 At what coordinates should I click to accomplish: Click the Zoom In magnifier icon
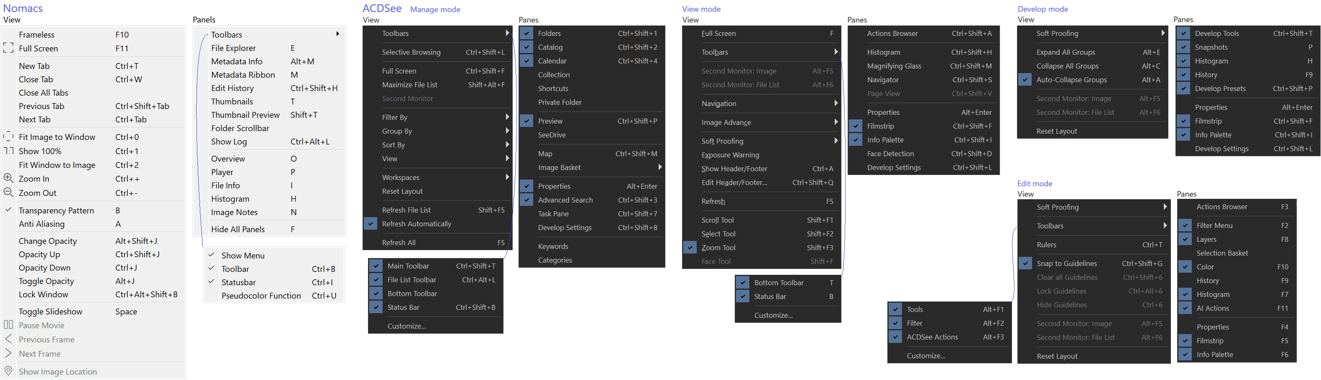pos(8,178)
